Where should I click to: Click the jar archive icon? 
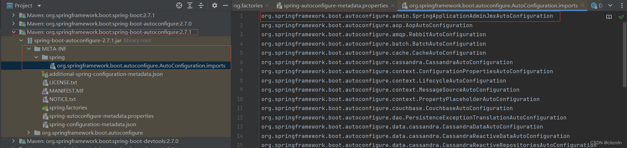pos(30,40)
